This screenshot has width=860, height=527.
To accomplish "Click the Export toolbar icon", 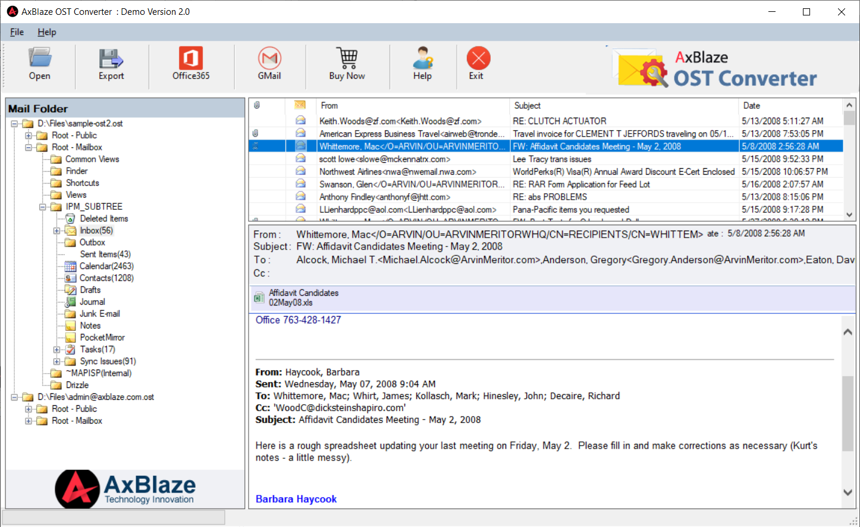I will [111, 58].
